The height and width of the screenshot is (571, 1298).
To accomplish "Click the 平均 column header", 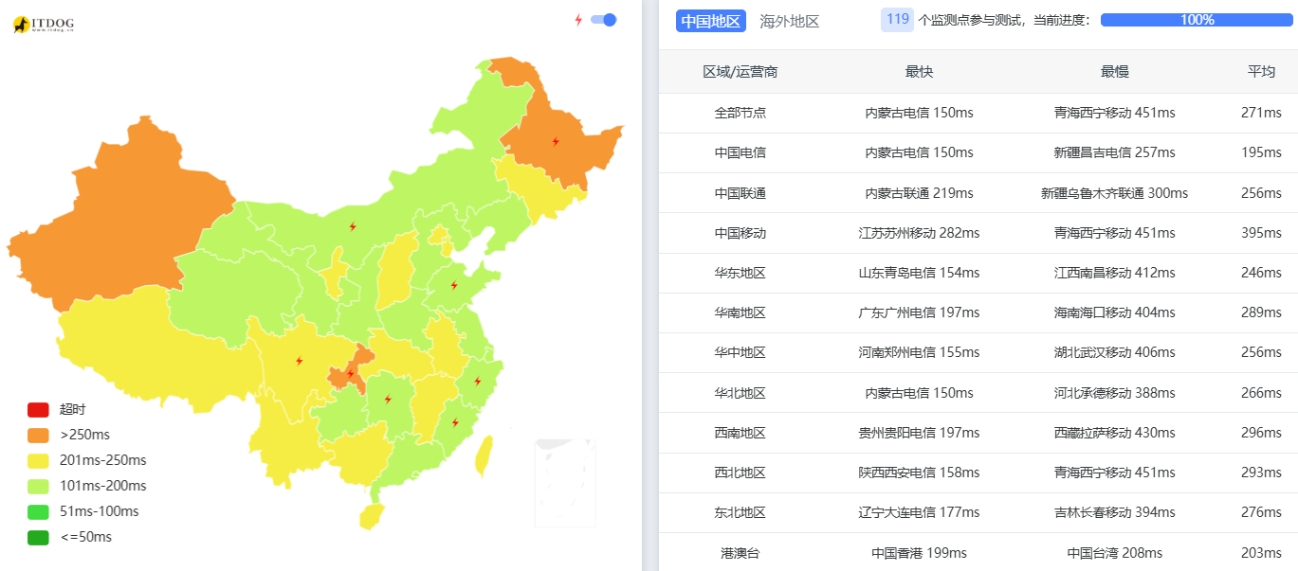I will pyautogui.click(x=1261, y=72).
